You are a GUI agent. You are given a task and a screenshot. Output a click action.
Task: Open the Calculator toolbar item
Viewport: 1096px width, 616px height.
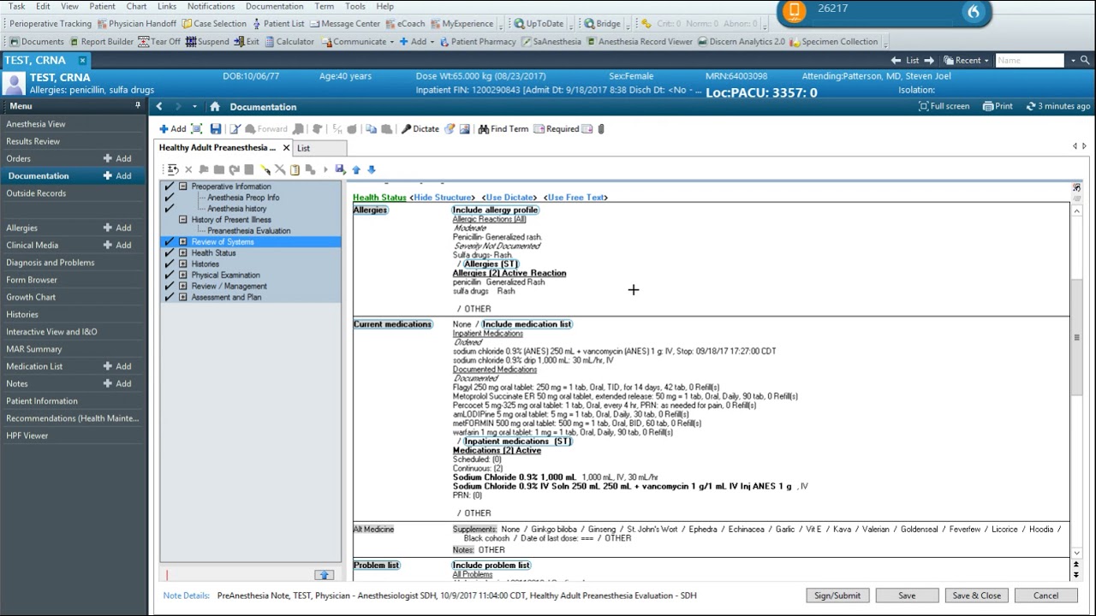coord(289,41)
